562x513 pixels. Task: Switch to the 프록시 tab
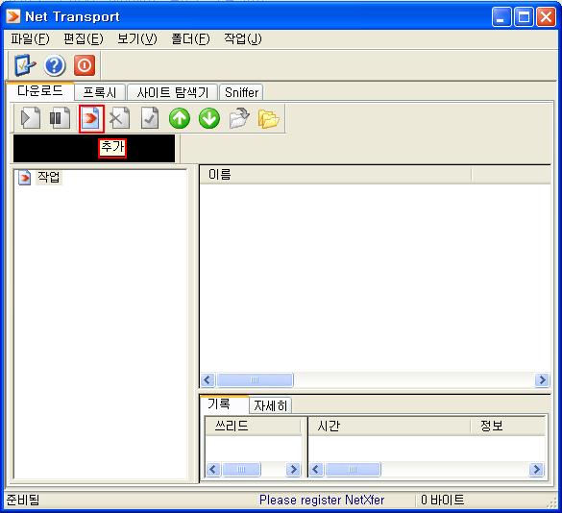point(100,92)
